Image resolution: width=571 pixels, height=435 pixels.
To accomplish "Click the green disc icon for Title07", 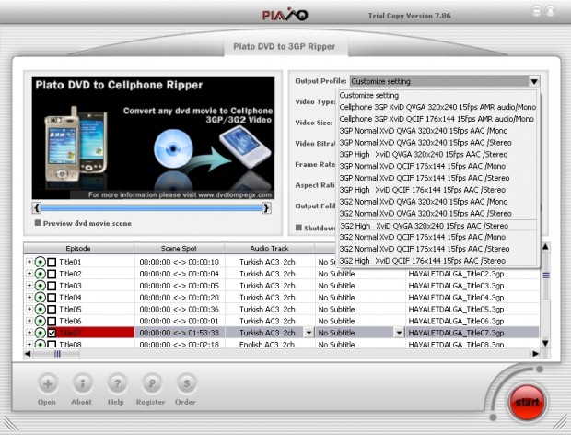I will click(40, 333).
